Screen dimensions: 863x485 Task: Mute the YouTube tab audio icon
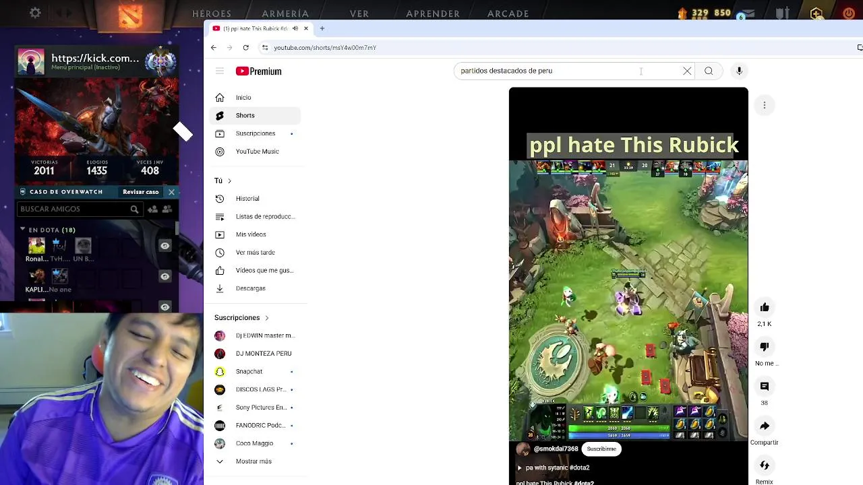tap(295, 28)
